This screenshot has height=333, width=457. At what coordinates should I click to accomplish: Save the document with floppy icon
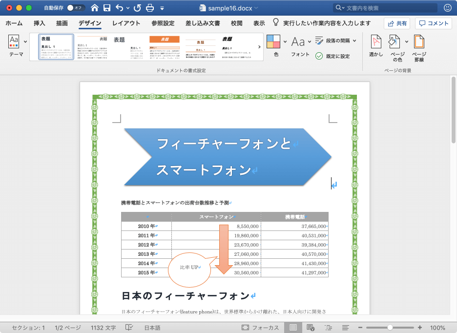[x=107, y=8]
